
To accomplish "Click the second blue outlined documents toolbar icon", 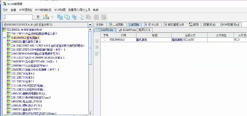I will tap(67, 17).
